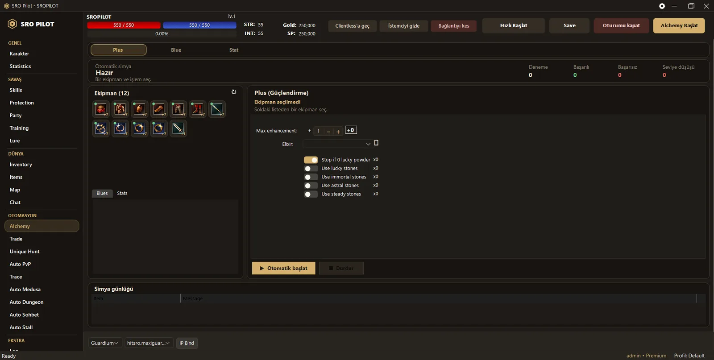Select the chest armor equipment item
Screen dimensions: 714x360
pos(120,109)
